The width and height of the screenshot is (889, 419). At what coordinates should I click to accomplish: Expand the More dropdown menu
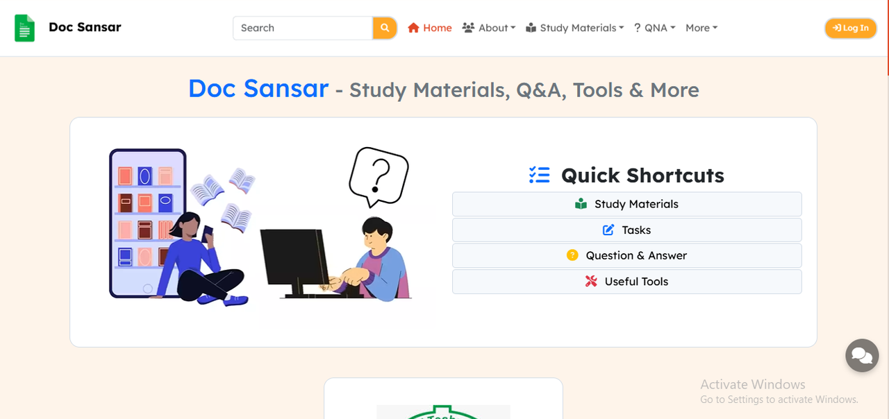coord(701,28)
